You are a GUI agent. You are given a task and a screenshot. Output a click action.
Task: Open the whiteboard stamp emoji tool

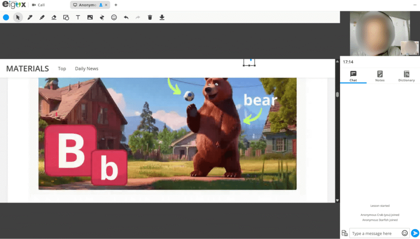tap(114, 17)
